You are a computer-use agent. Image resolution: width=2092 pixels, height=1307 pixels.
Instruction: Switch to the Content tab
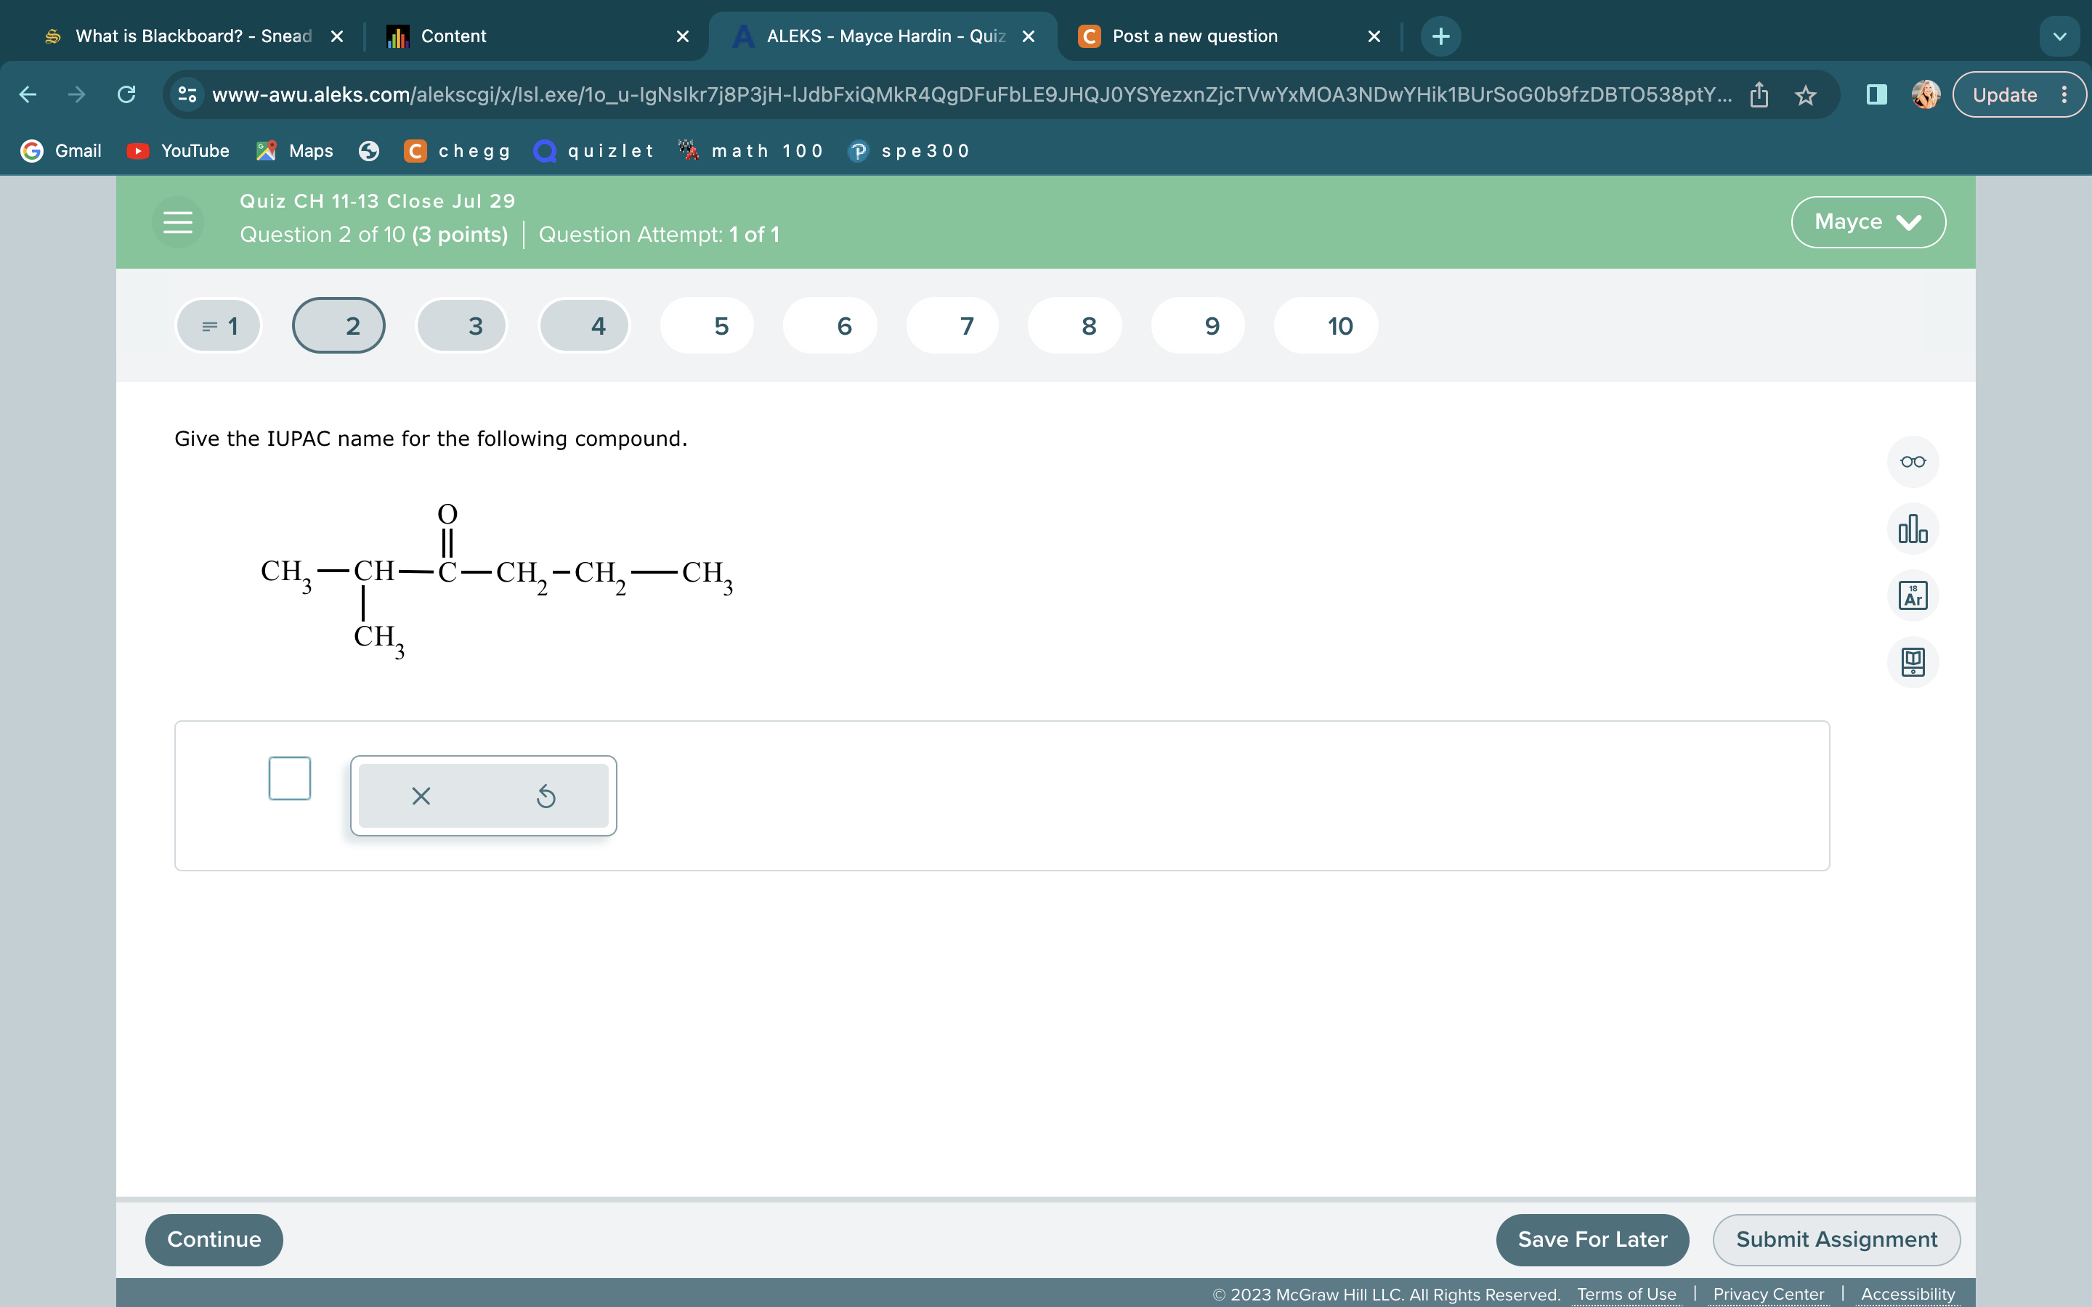click(536, 36)
